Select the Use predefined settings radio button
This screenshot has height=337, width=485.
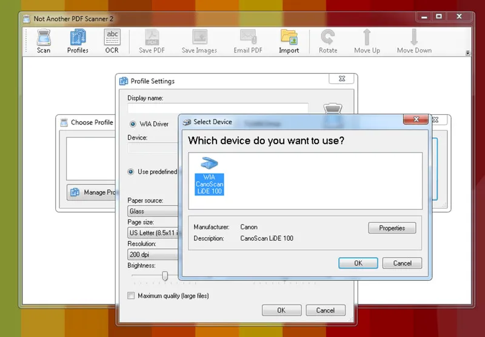click(131, 172)
